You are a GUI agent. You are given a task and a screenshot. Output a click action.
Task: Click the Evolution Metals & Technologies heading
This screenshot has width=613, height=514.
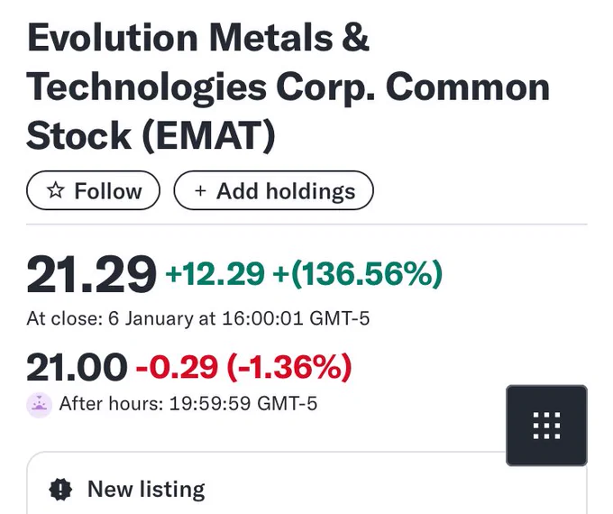click(288, 86)
